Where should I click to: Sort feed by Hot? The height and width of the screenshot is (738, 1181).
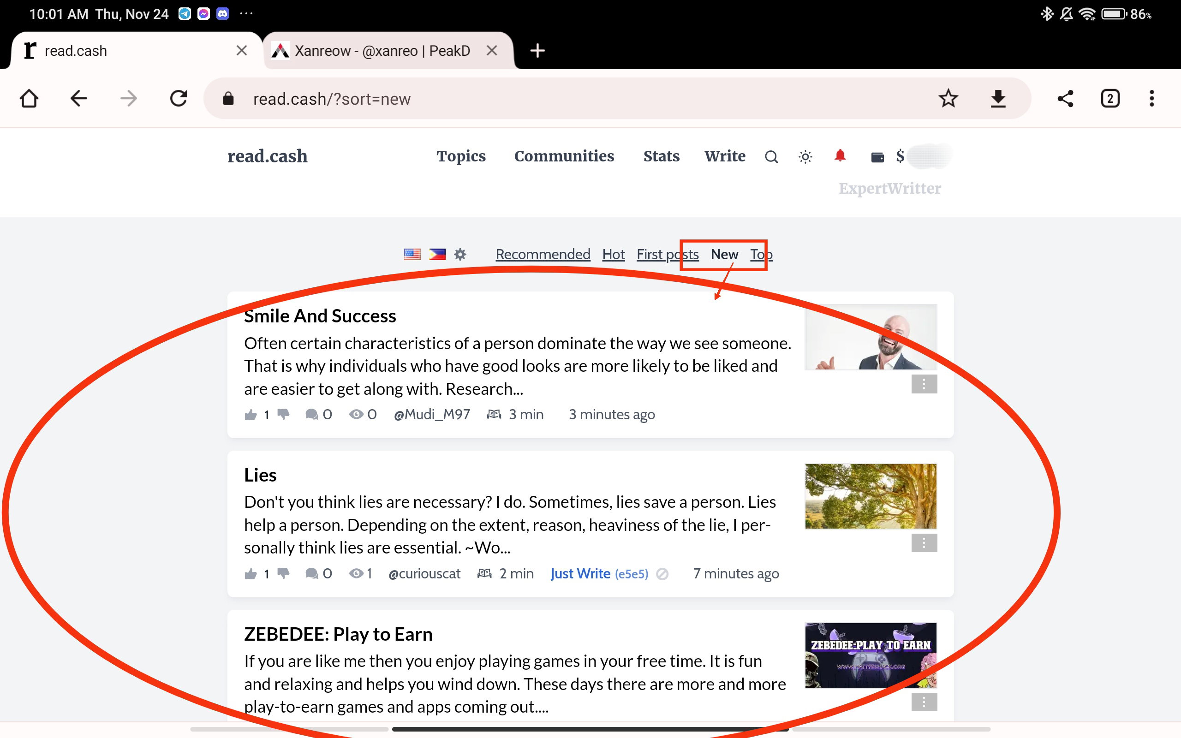(x=614, y=254)
